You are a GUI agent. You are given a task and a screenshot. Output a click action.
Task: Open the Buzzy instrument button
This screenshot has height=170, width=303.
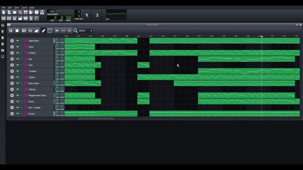point(39,102)
